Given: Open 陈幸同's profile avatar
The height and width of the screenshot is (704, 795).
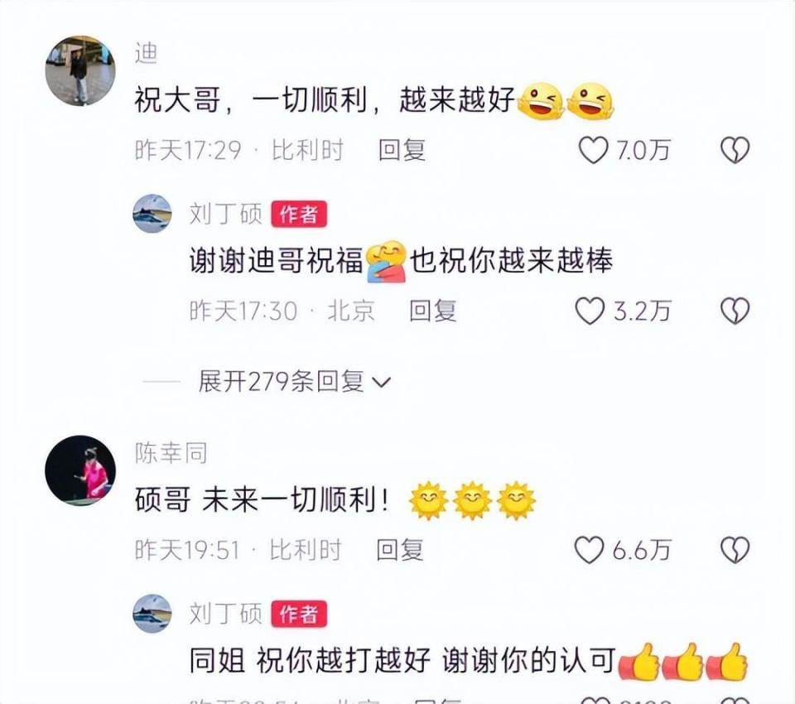Looking at the screenshot, I should pyautogui.click(x=80, y=470).
